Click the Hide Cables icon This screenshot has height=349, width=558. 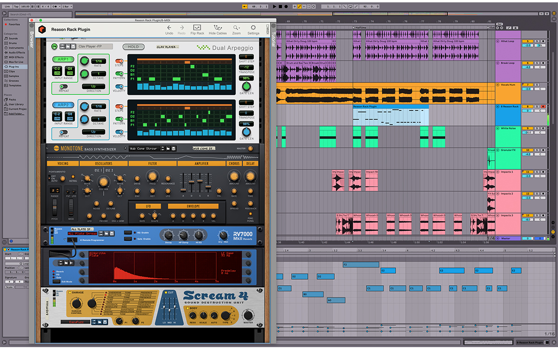(218, 27)
